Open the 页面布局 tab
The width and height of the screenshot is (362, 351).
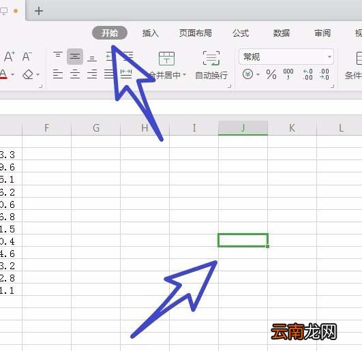click(x=196, y=33)
